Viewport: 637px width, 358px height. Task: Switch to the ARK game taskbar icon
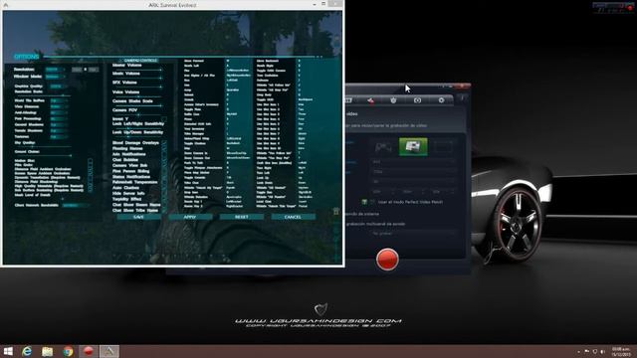point(109,351)
